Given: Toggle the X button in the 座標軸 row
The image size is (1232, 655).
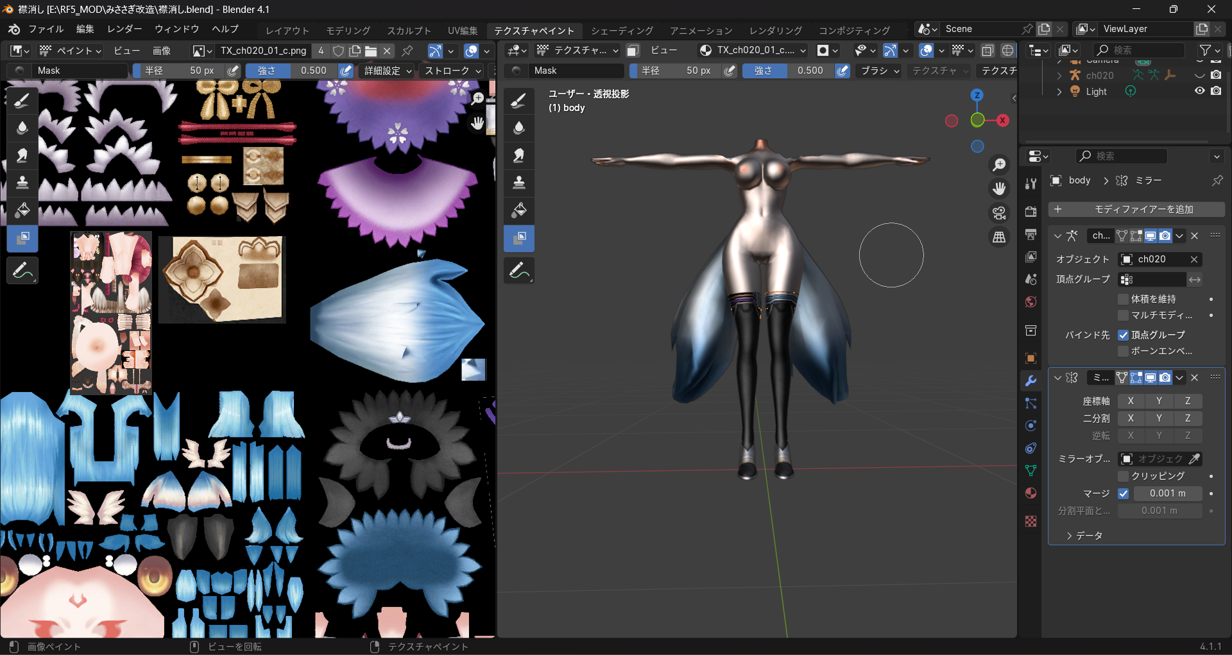Looking at the screenshot, I should coord(1131,401).
